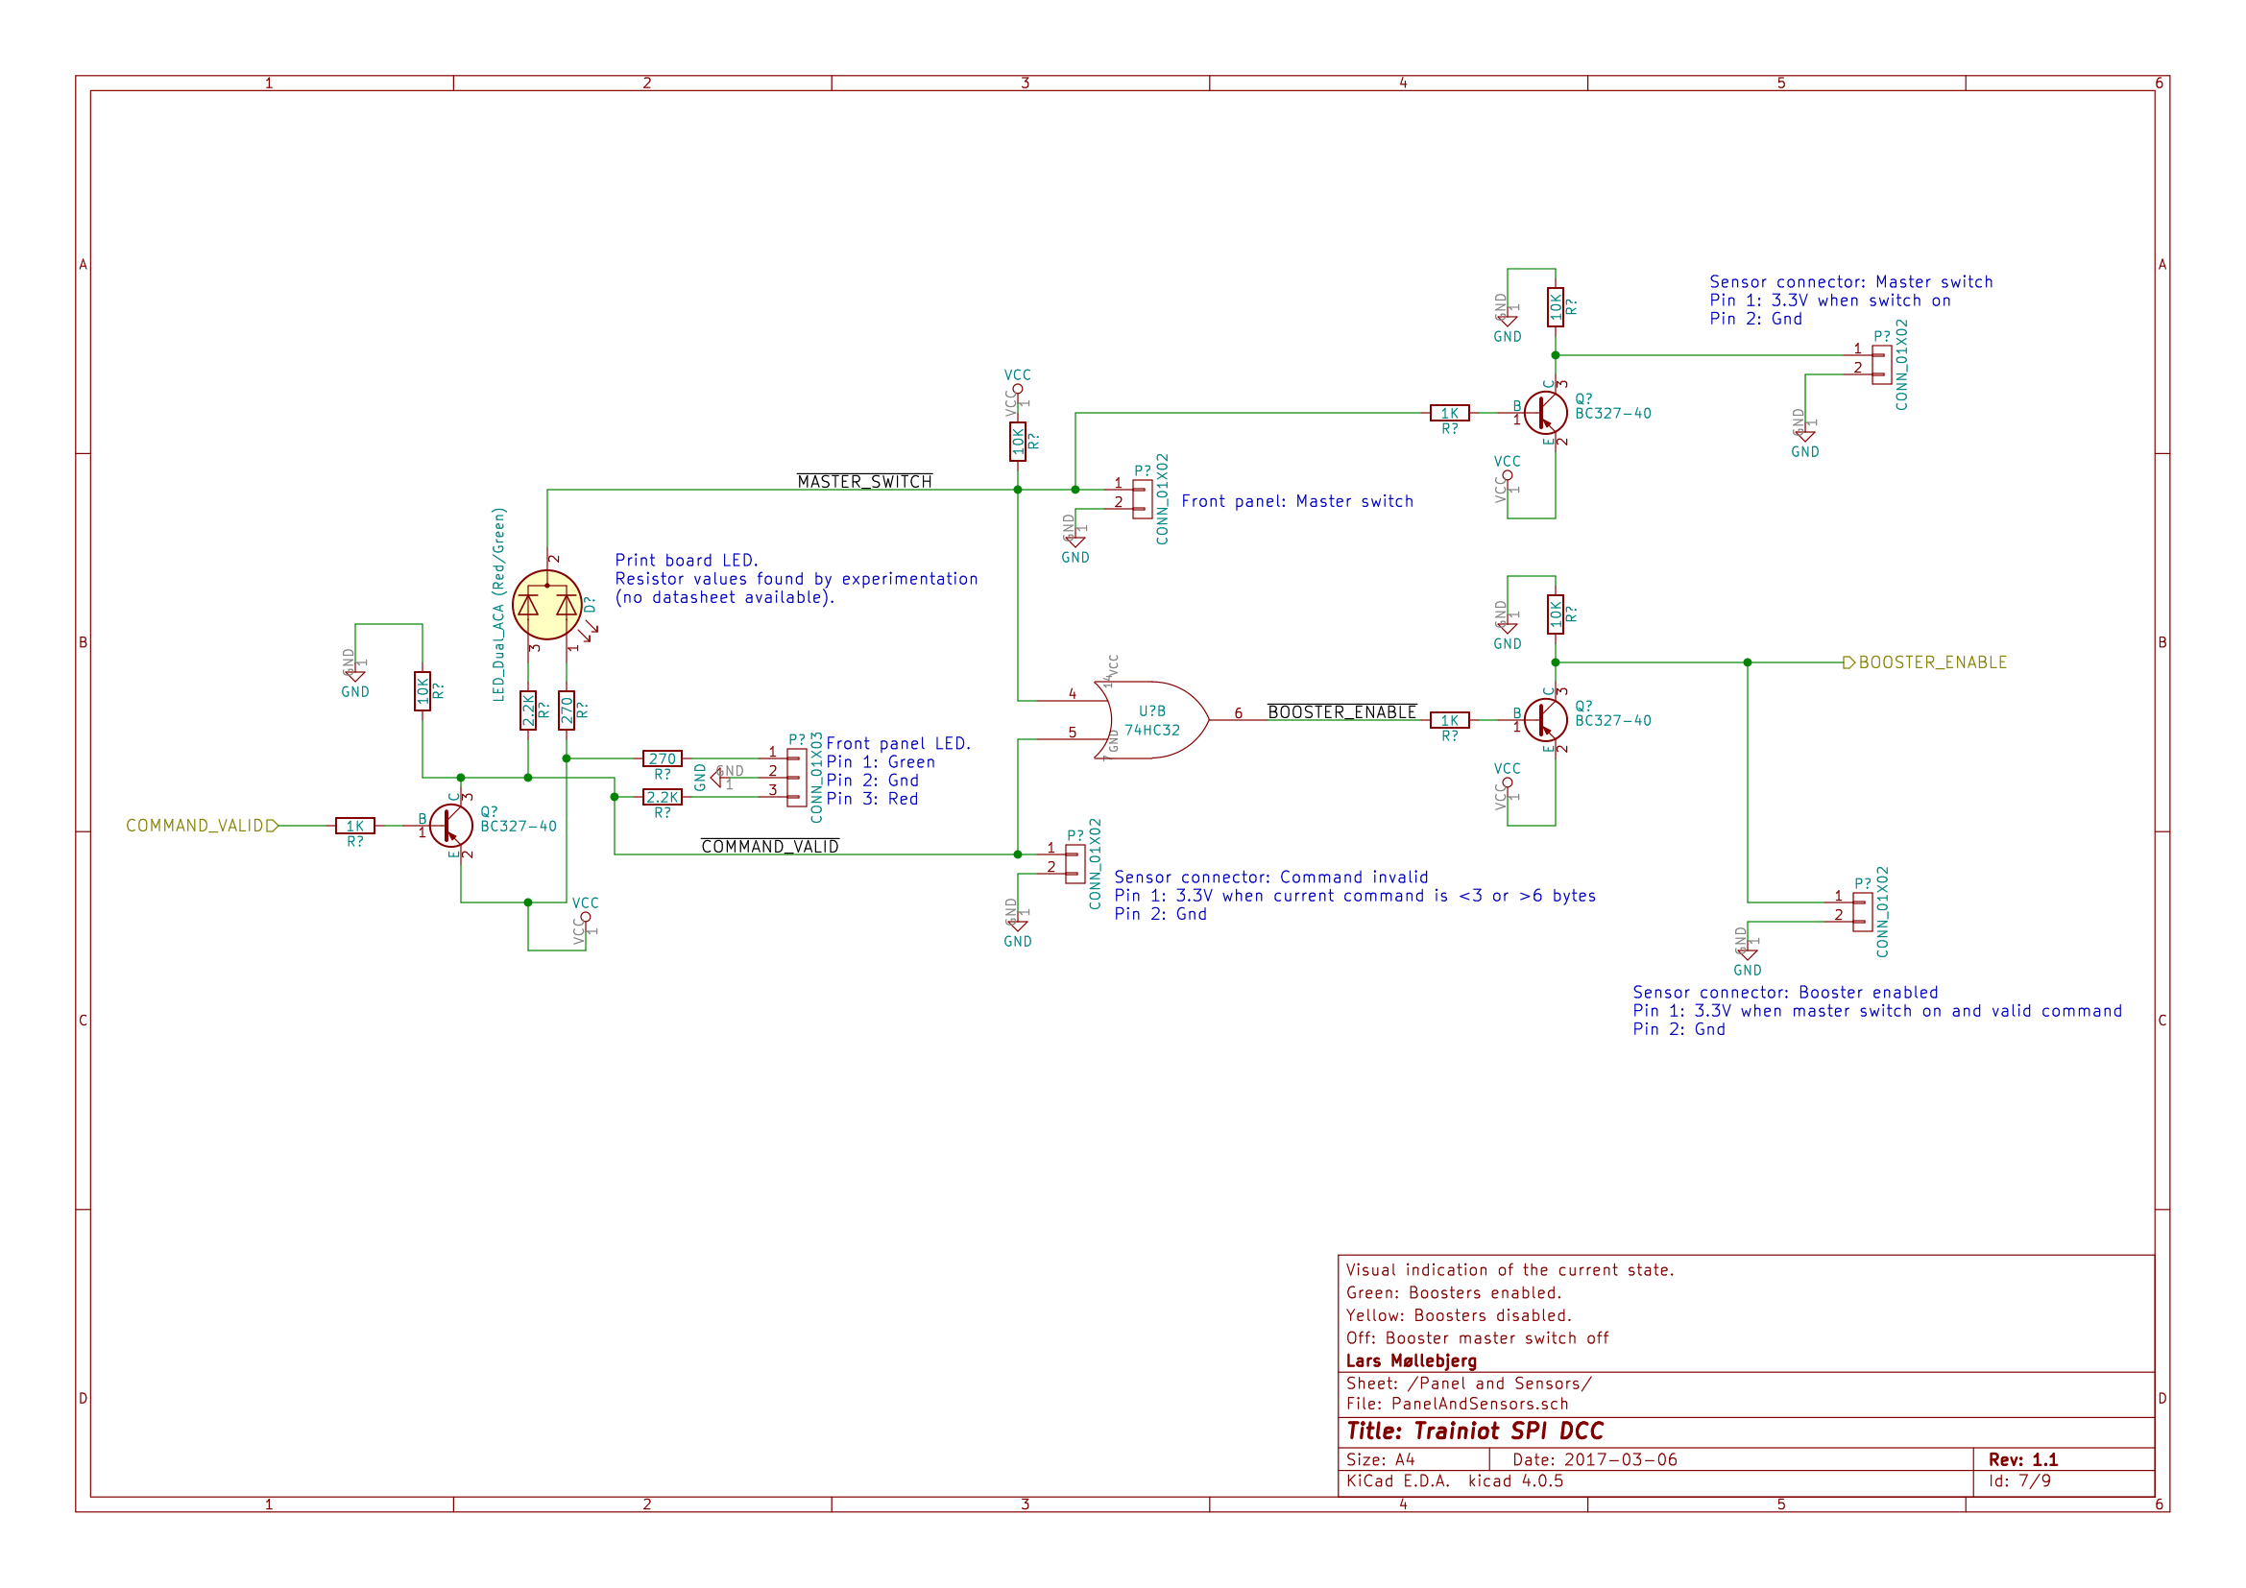Click the horizontal 270 resistor at connector pin 1
This screenshot has height=1588, width=2246.
(663, 758)
